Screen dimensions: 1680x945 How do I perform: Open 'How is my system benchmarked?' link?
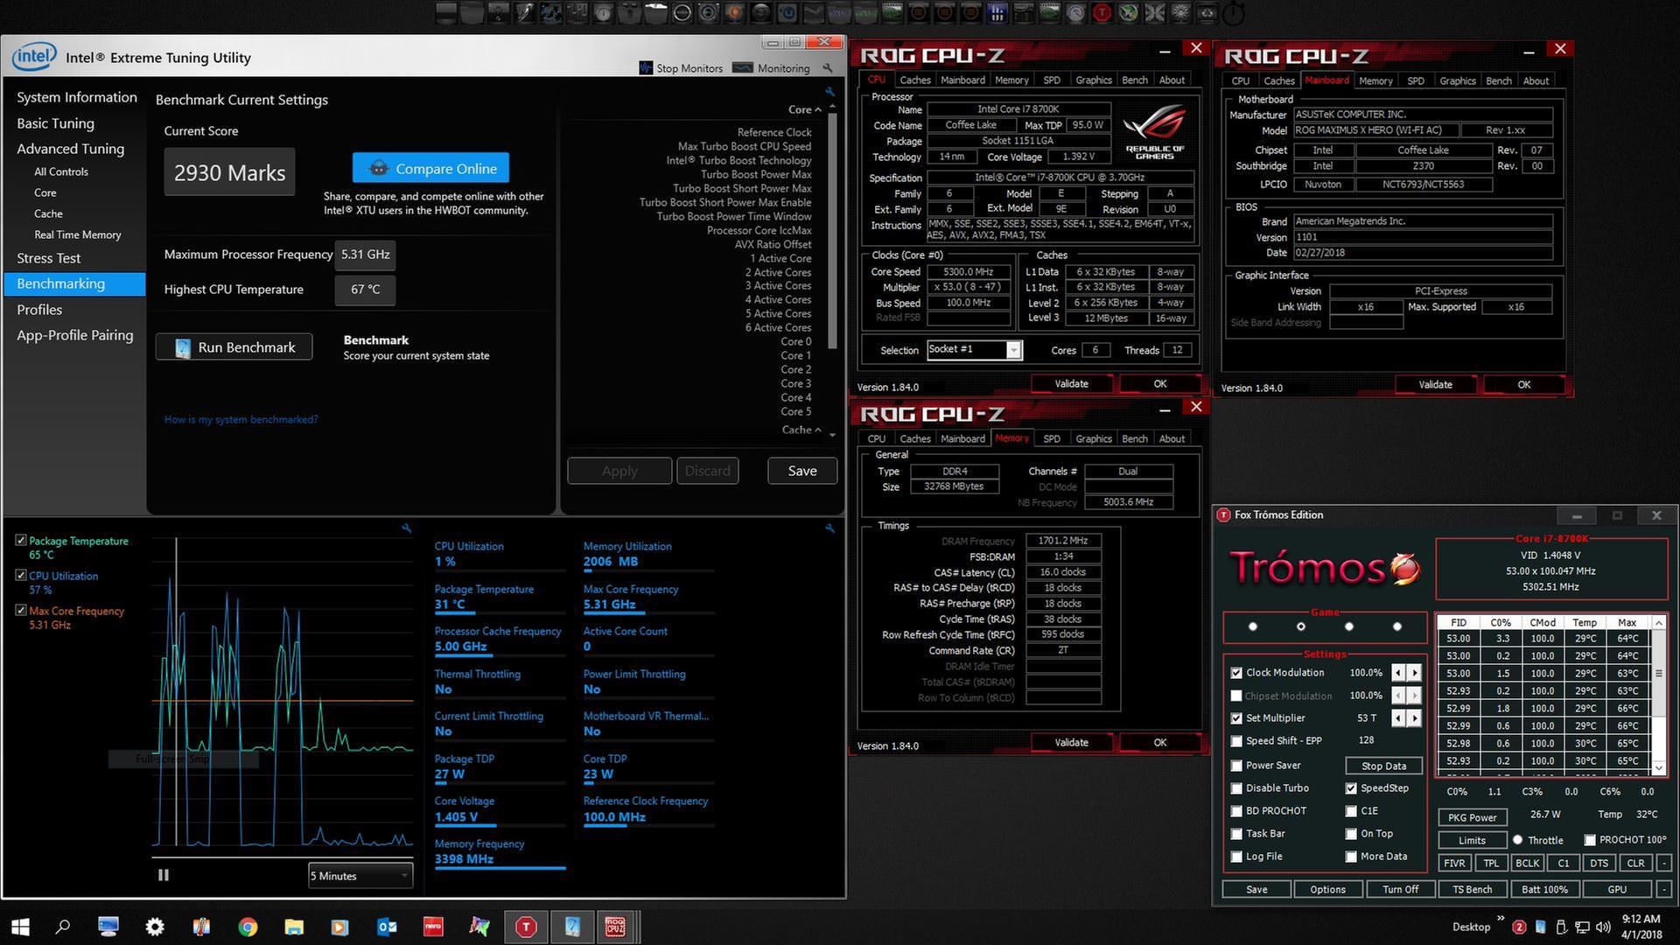(x=241, y=419)
